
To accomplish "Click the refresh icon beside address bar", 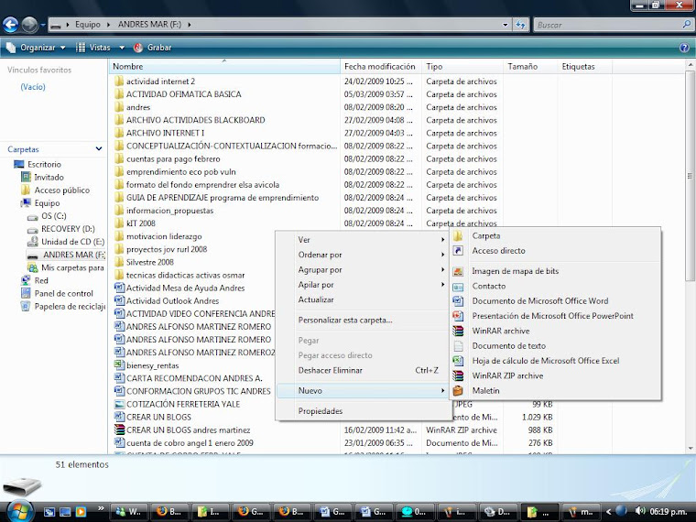I will point(520,25).
